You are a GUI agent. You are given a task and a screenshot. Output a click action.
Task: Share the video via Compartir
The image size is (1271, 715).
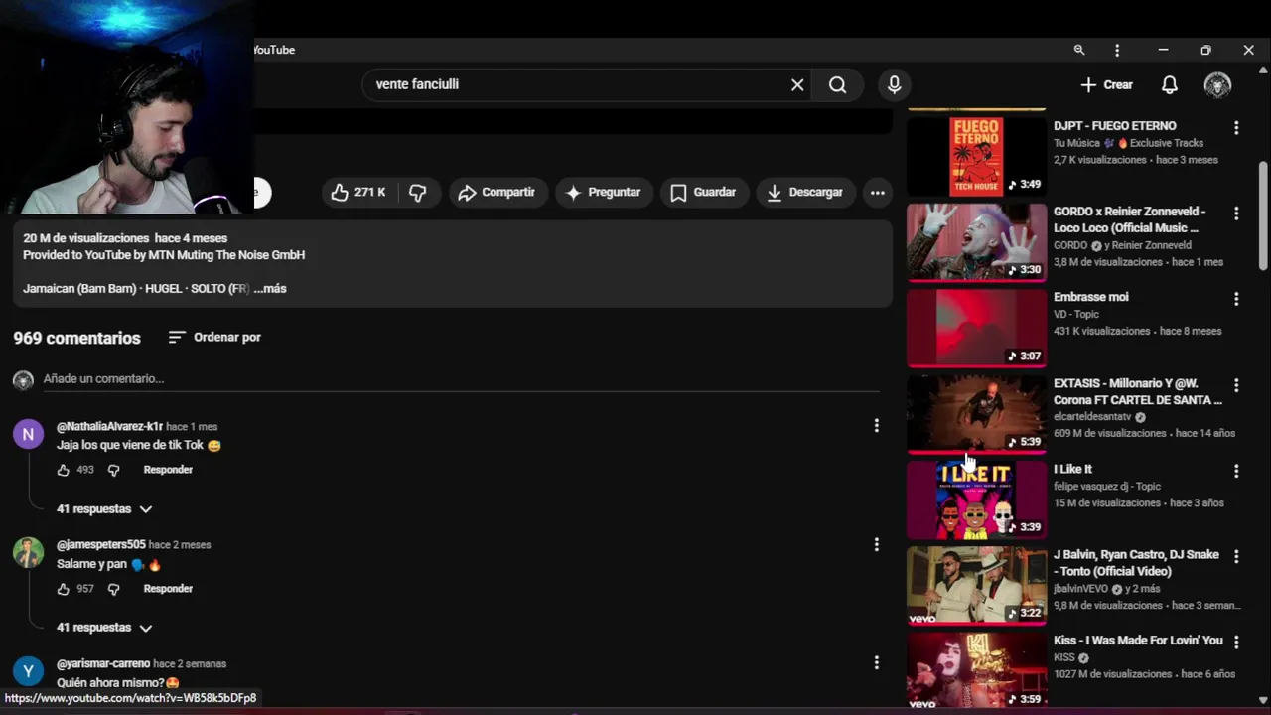(496, 193)
